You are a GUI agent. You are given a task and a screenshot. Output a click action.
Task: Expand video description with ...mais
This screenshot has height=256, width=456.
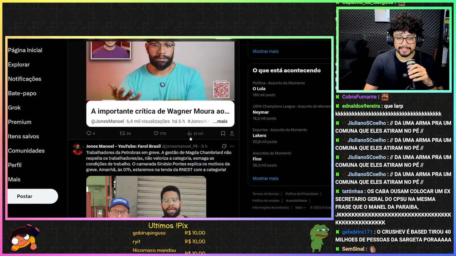tap(220, 121)
